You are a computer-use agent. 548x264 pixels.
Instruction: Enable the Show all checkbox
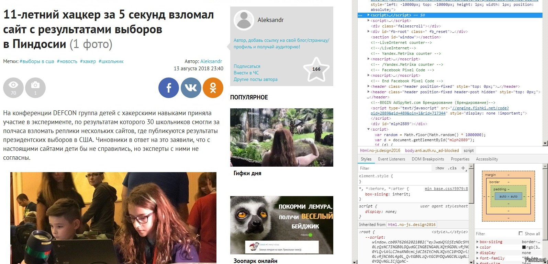point(521,233)
